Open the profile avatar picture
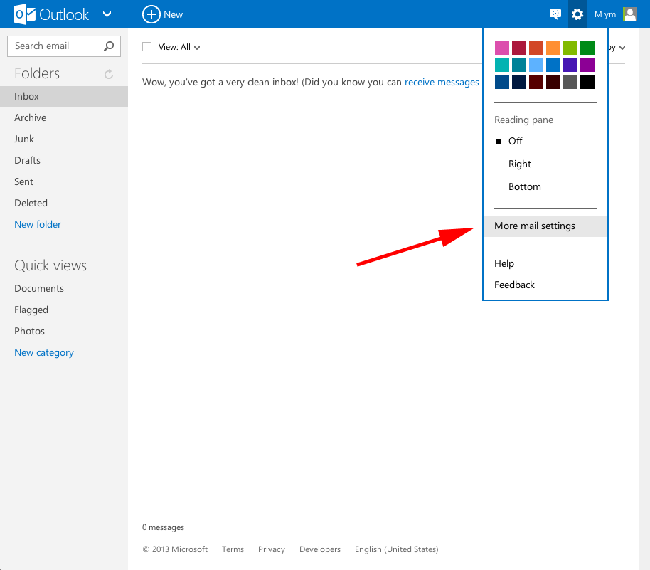This screenshot has height=570, width=650. click(x=629, y=14)
